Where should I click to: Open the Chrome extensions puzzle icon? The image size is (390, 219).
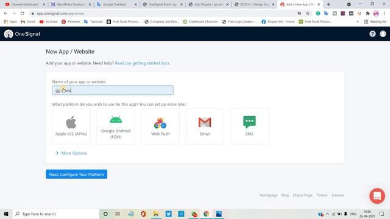[x=367, y=13]
